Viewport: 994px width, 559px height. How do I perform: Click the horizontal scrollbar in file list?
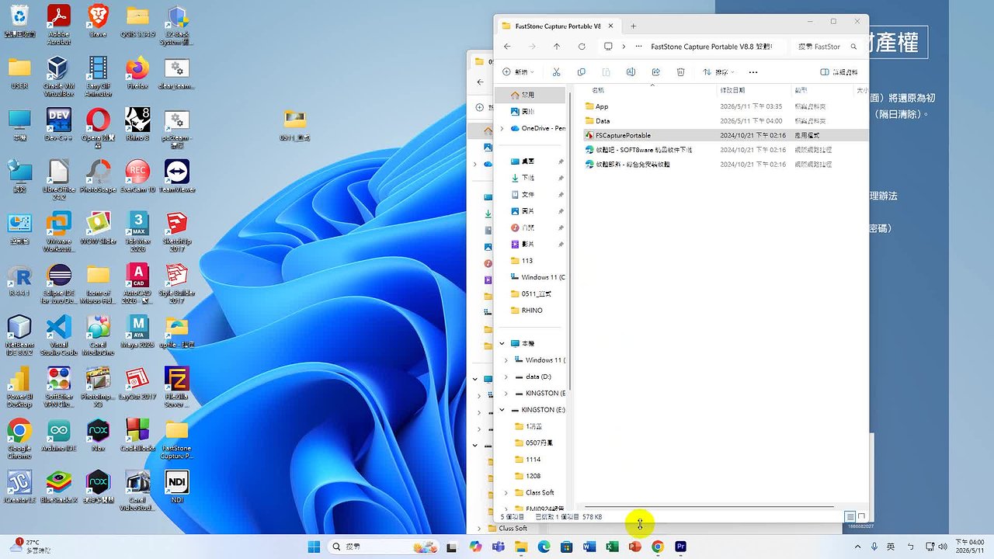[708, 507]
